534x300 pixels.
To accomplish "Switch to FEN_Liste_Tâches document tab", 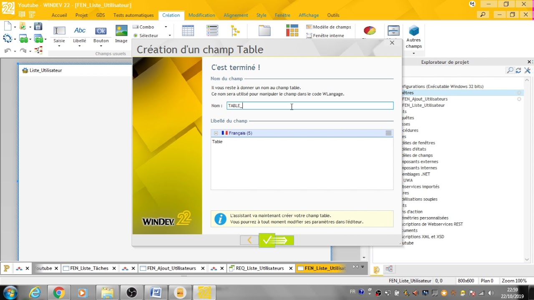I will 89,268.
